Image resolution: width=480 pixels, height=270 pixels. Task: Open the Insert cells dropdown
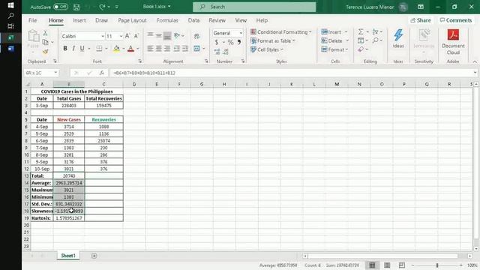click(x=346, y=31)
